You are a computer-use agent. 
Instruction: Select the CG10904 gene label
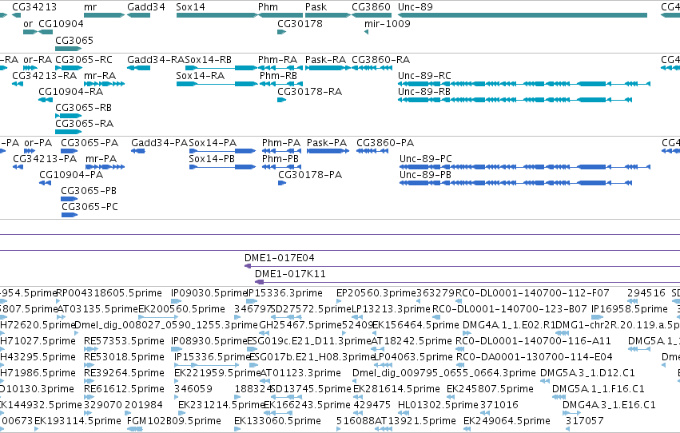(62, 23)
